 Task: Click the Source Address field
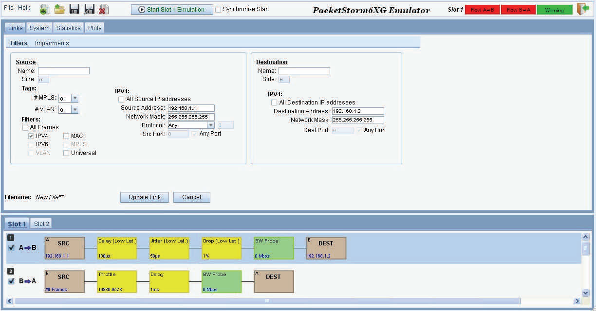tap(191, 108)
